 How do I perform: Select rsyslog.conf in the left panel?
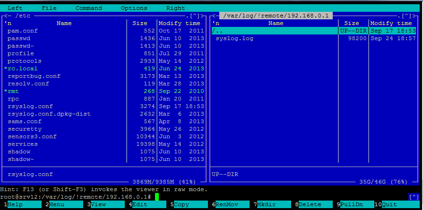point(30,106)
